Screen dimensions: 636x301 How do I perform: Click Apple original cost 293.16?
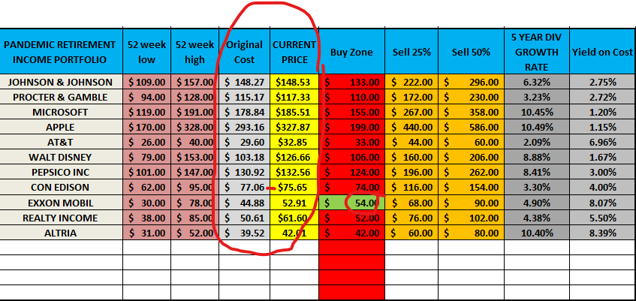point(245,128)
